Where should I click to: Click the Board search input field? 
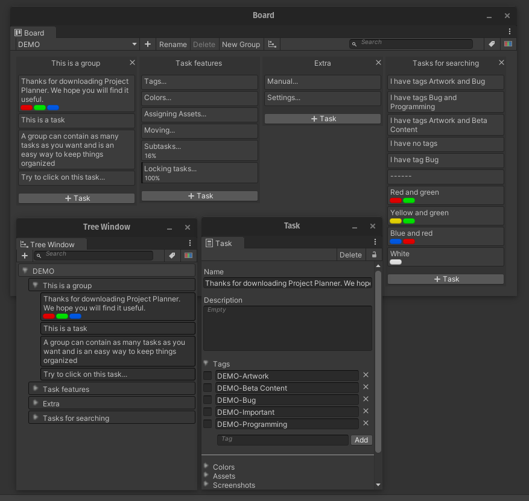411,44
